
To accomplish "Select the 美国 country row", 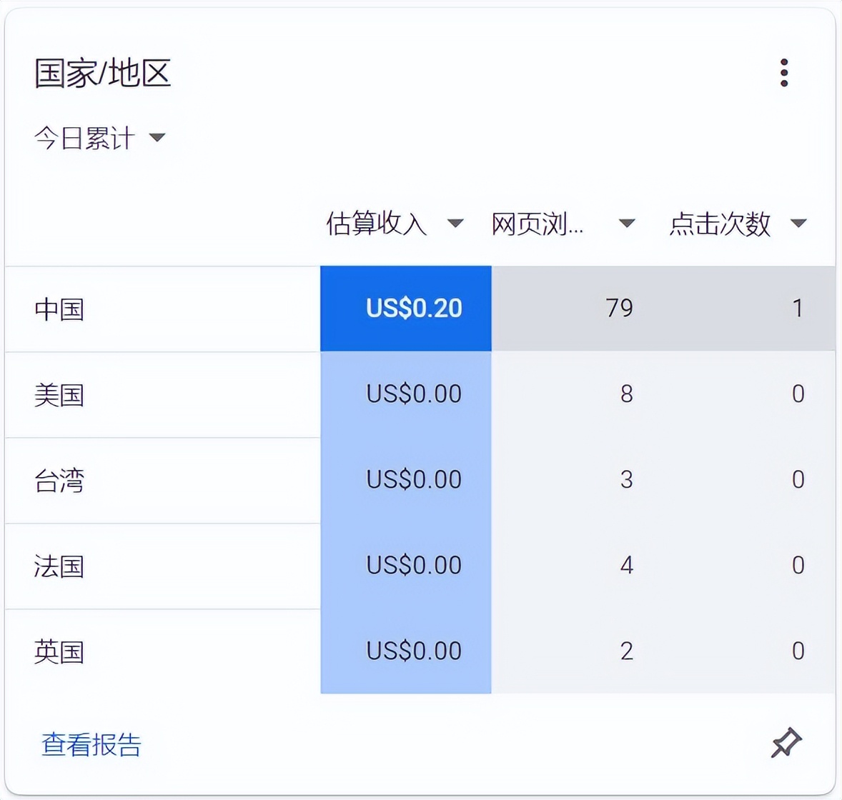I will tap(60, 394).
